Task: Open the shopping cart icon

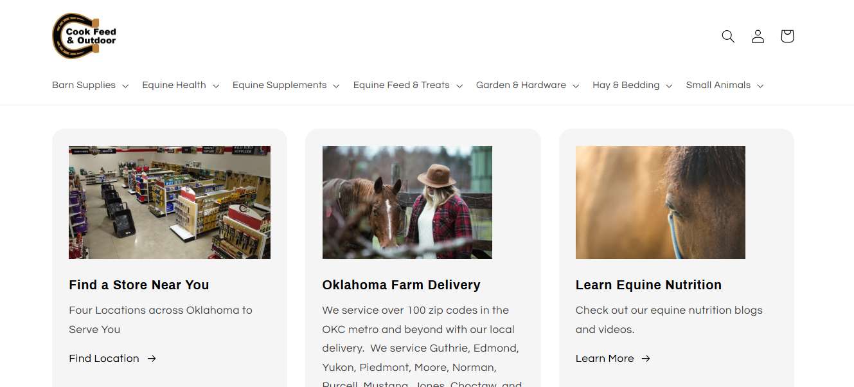Action: 787,36
